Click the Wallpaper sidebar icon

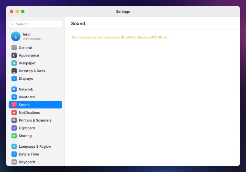(x=14, y=63)
